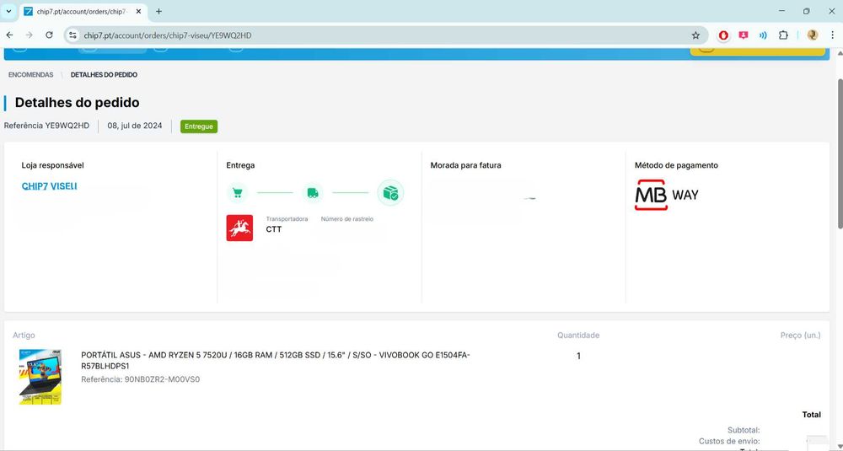The width and height of the screenshot is (843, 451).
Task: Open the pink extension icon
Action: pos(743,35)
